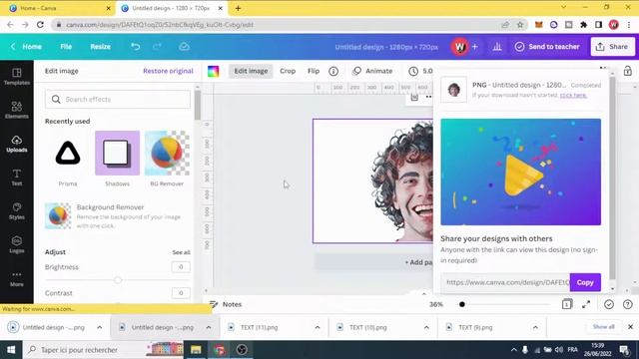Click the share link URL field

pos(505,282)
